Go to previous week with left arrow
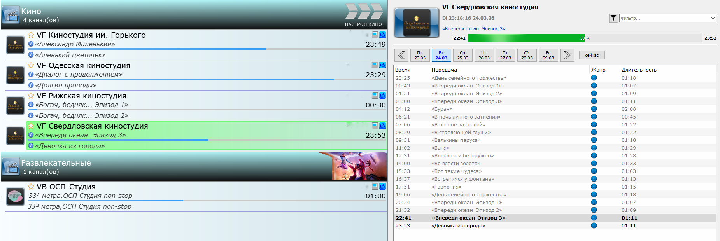Viewport: 720px width, 241px height. tap(401, 55)
